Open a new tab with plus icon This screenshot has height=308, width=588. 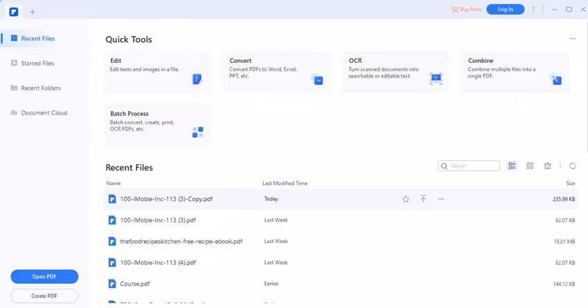pyautogui.click(x=33, y=11)
